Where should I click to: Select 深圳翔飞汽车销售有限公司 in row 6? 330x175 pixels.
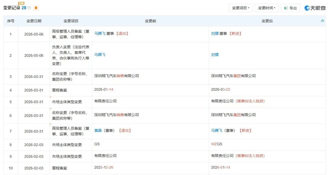point(116,115)
